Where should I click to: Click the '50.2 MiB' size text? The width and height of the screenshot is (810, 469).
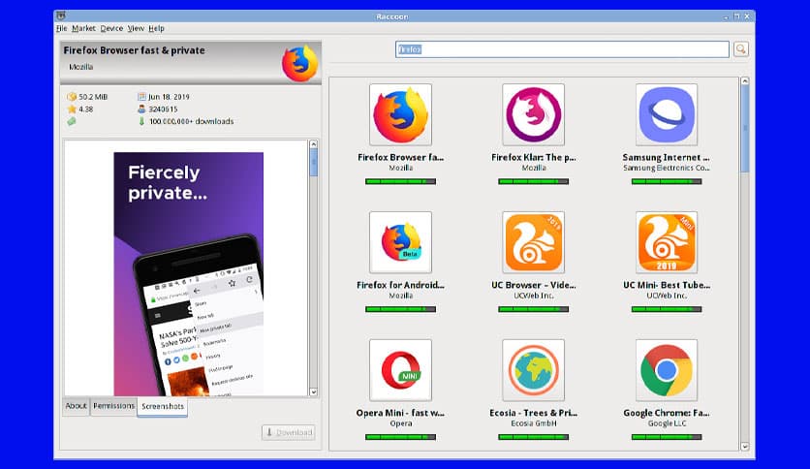tap(93, 97)
